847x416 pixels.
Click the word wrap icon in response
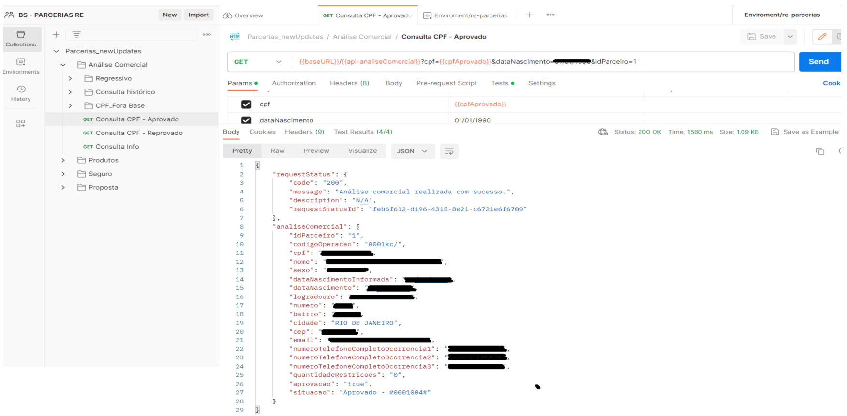pyautogui.click(x=449, y=151)
